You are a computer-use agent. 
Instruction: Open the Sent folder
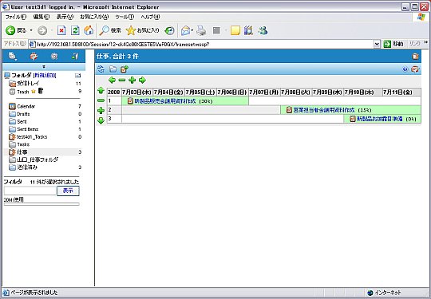22,122
